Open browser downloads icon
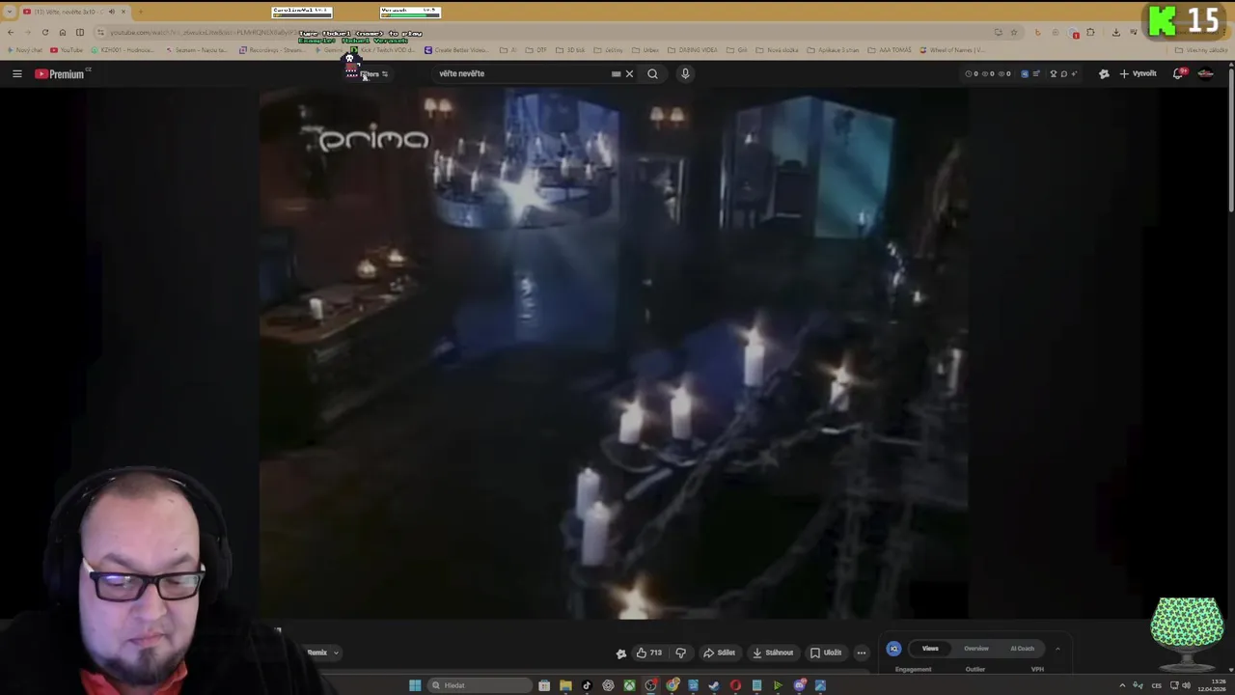Screen dimensions: 1235x695 tap(1116, 32)
